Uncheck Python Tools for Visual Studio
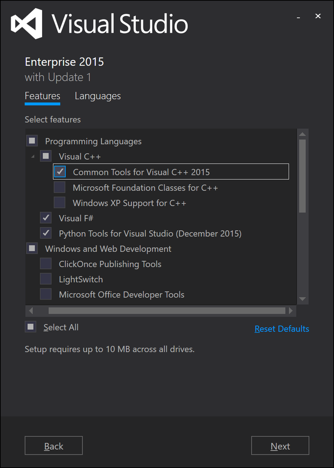This screenshot has width=334, height=468. pos(46,233)
